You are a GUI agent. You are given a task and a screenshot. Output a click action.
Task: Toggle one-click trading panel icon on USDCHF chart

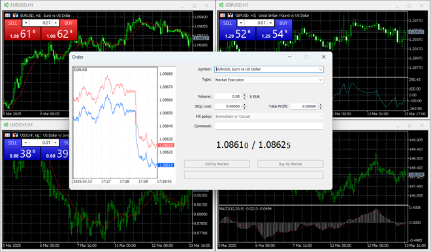pyautogui.click(x=8, y=135)
